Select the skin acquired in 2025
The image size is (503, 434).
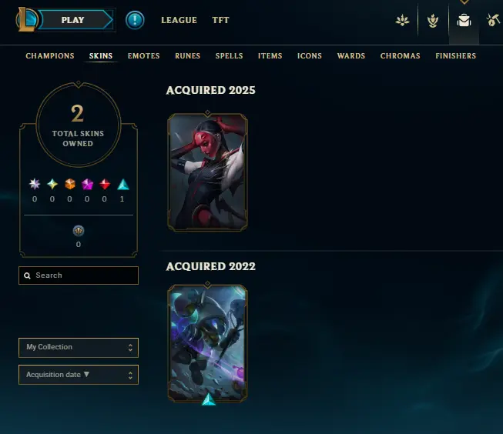pos(207,171)
